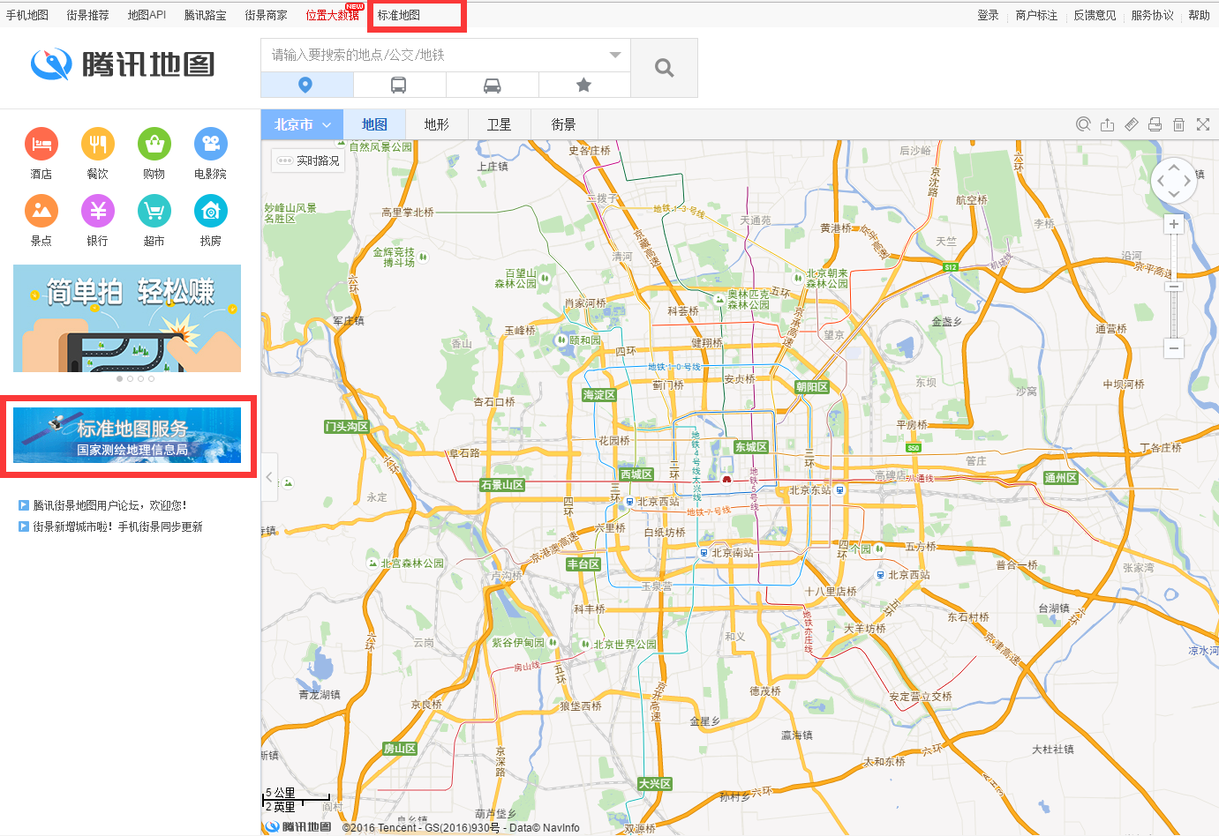Switch to the bus transit search tab
Image resolution: width=1219 pixels, height=836 pixels.
coord(399,85)
